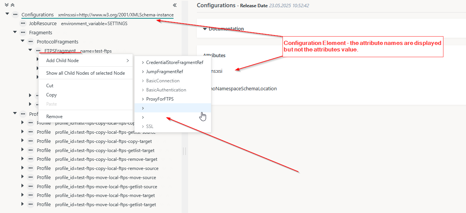Viewport: 466px width, 213px height.
Task: Open the three-dot menu beside Fragments
Action: click(x=23, y=33)
